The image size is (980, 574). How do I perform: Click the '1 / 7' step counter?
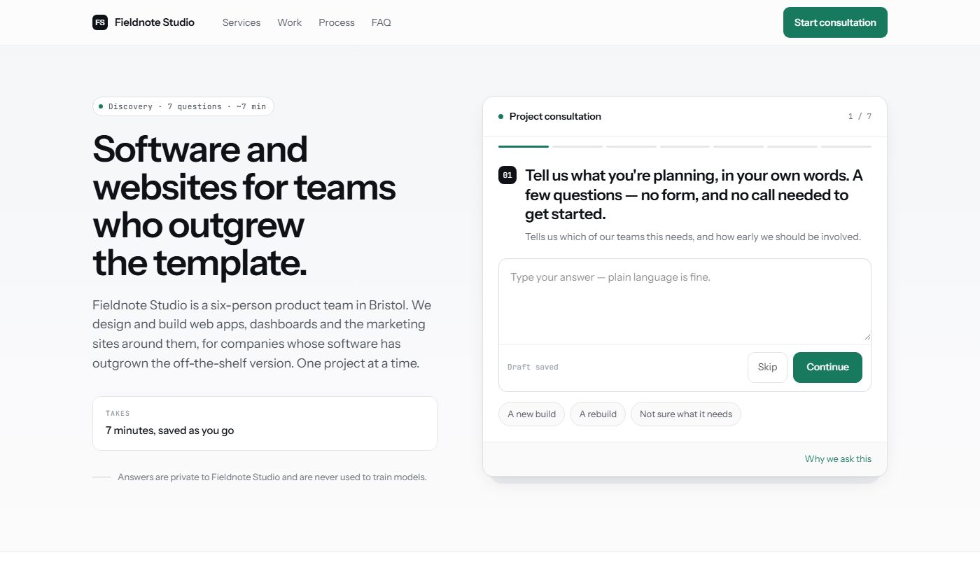coord(860,117)
